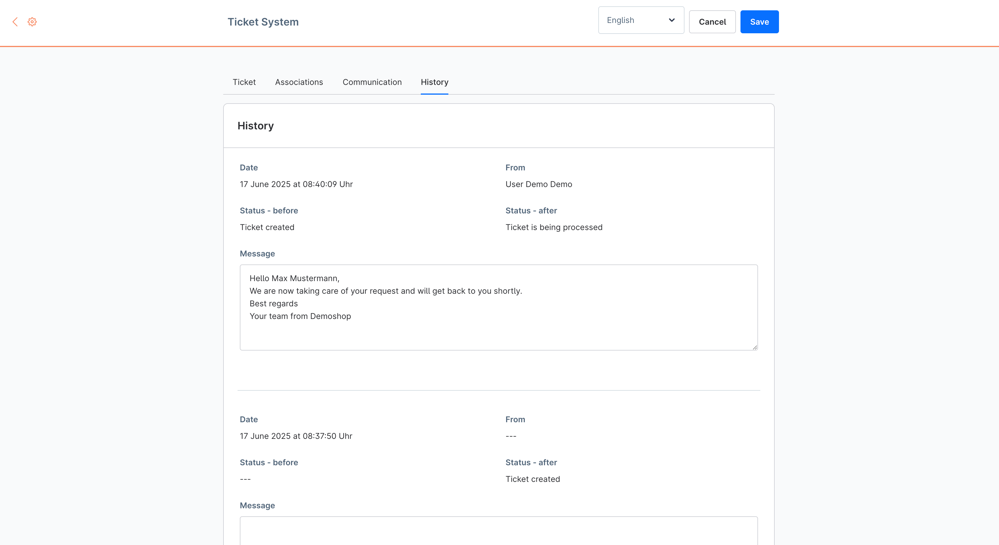The image size is (999, 545).
Task: Click the second entry's empty message box
Action: point(499,531)
